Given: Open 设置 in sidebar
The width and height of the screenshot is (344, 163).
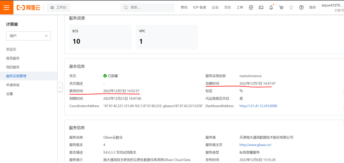Looking at the screenshot, I should (10, 94).
